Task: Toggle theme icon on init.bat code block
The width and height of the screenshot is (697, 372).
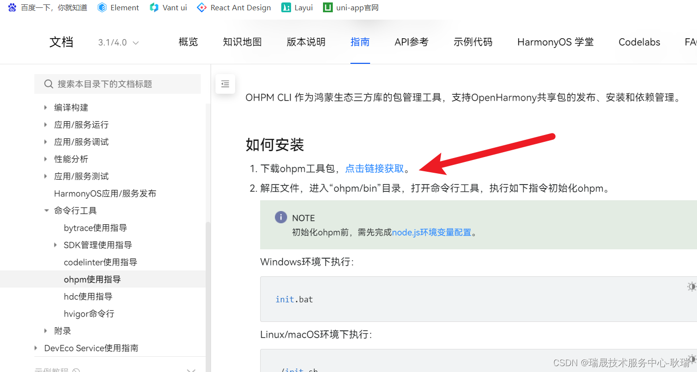Action: pos(692,287)
